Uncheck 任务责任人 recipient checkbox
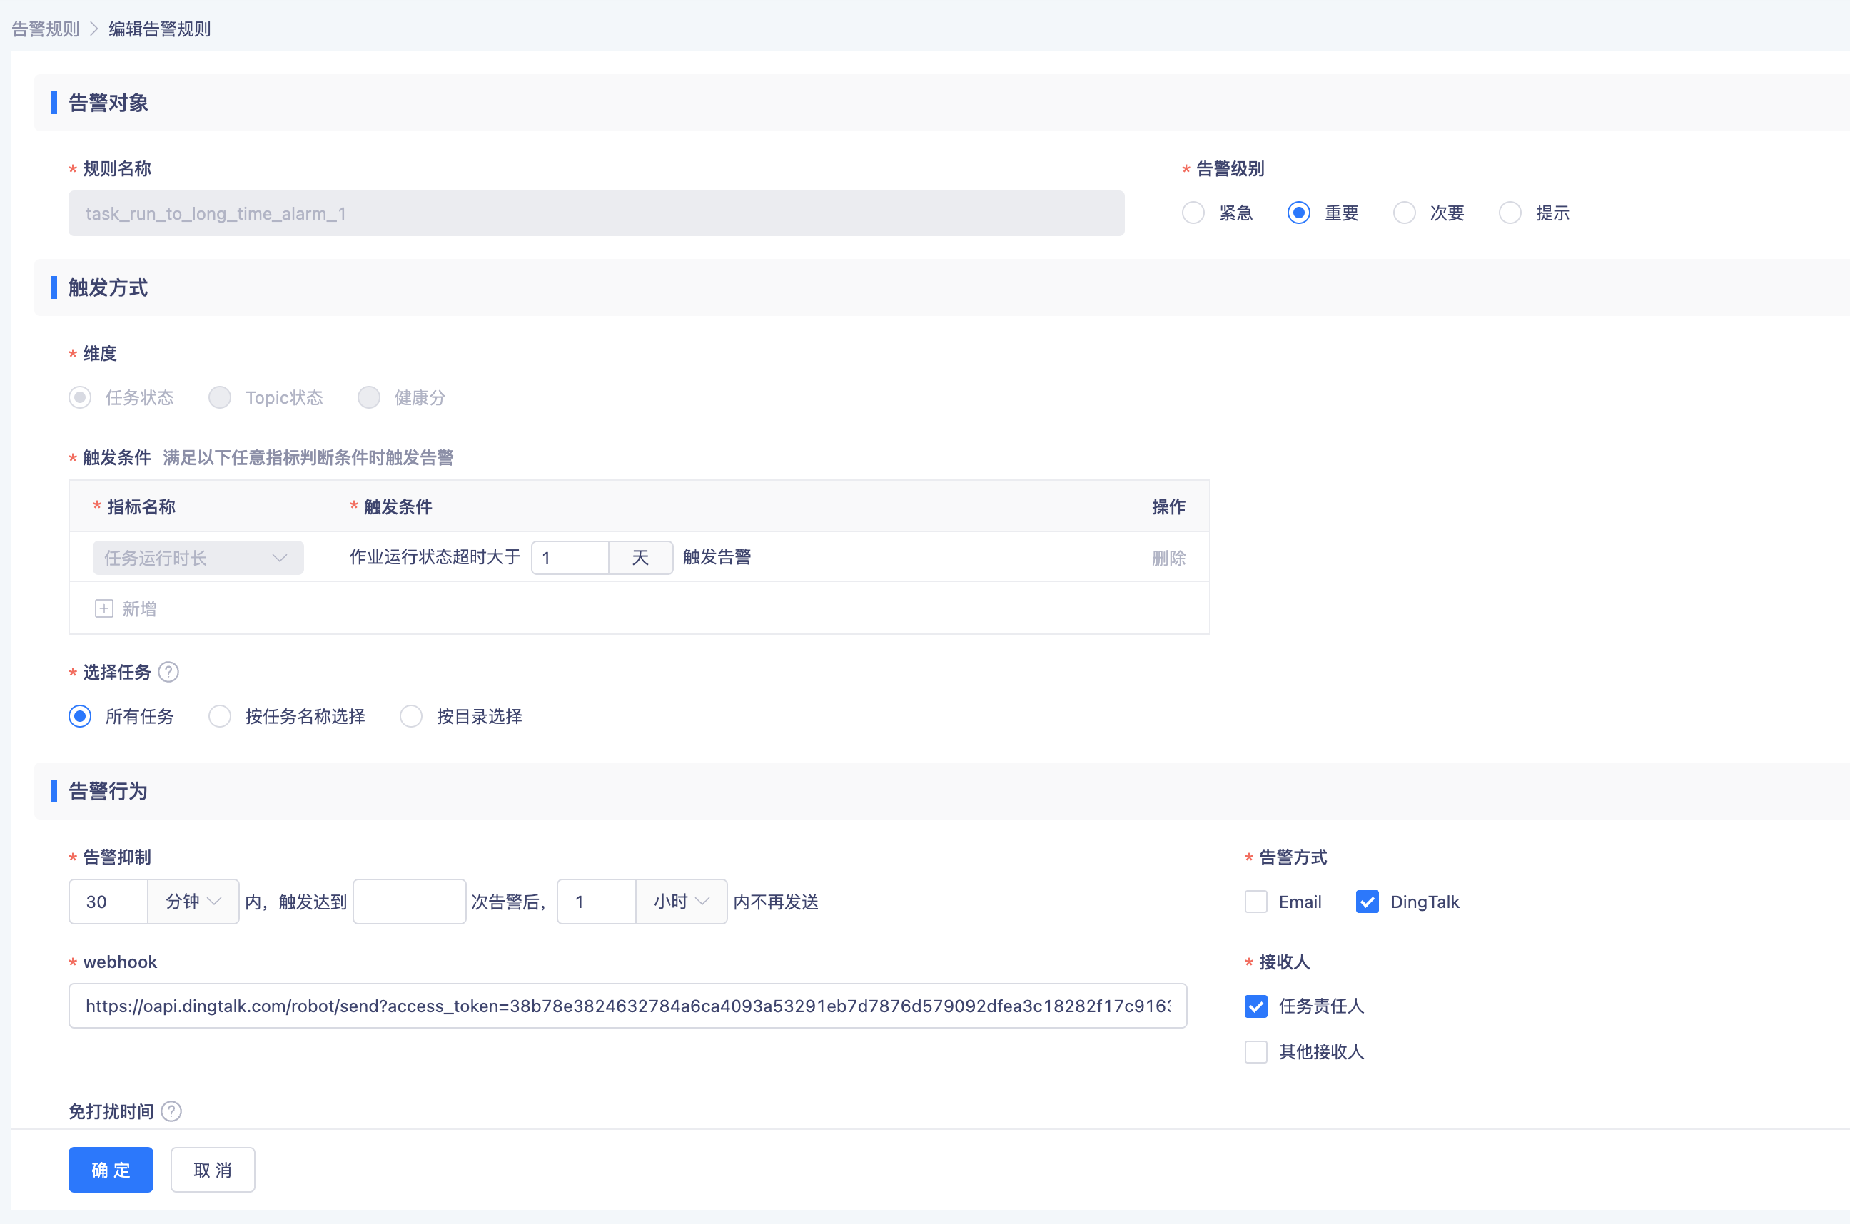The image size is (1850, 1224). (x=1255, y=1006)
